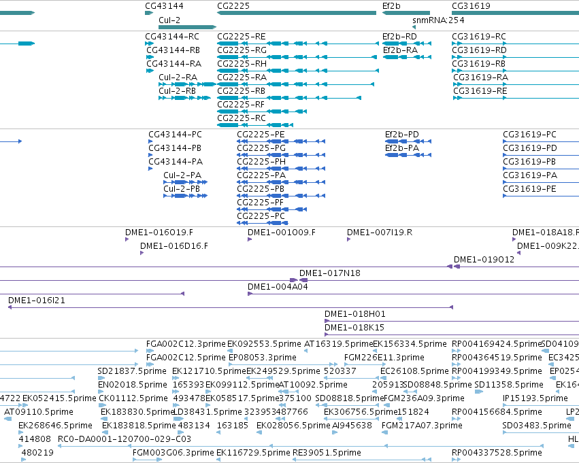Click transcript CG2225-RG label
The width and height of the screenshot is (579, 463).
(242, 50)
